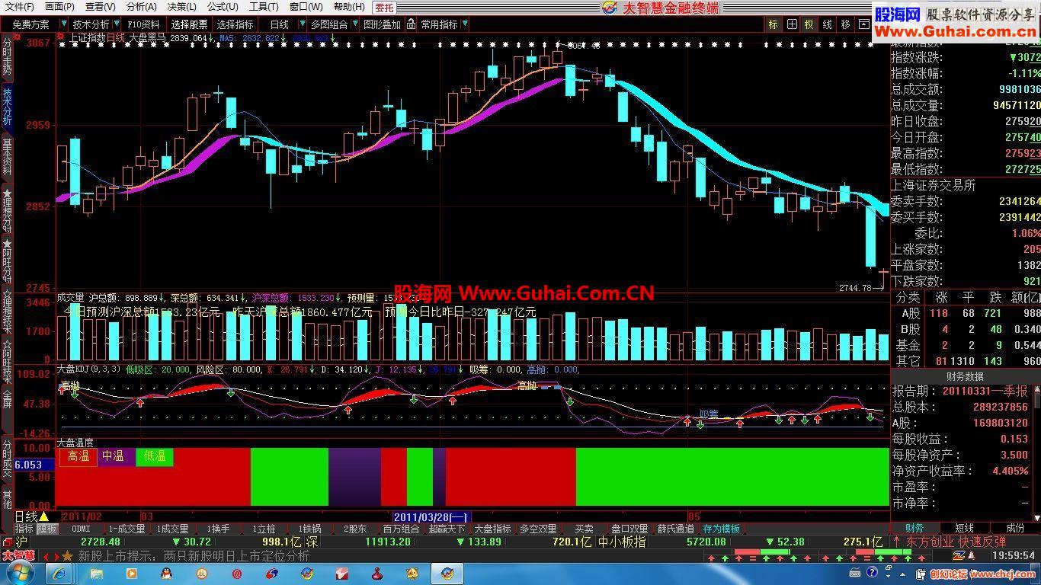The image size is (1041, 585).
Task: Select the 1换手 indicator tab
Action: pyautogui.click(x=218, y=529)
